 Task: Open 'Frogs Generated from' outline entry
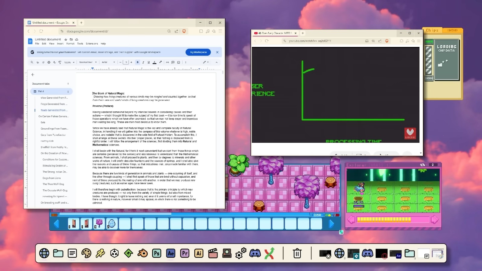pos(53,104)
